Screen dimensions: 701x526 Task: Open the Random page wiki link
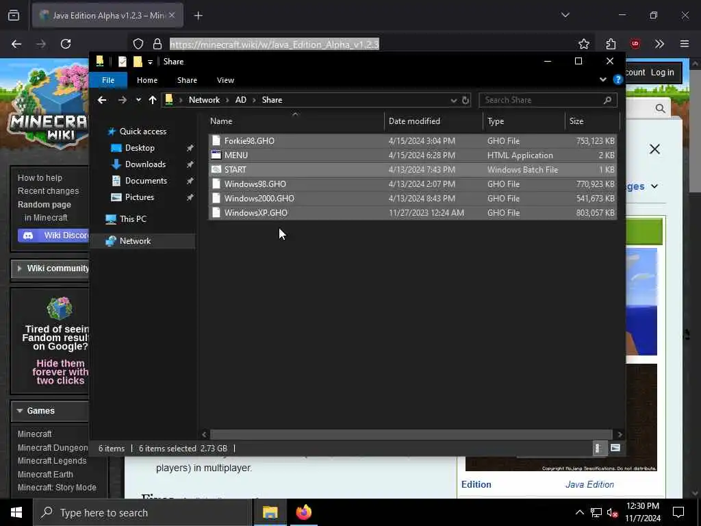(x=44, y=204)
